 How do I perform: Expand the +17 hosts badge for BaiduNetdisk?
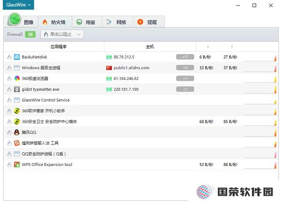point(185,57)
